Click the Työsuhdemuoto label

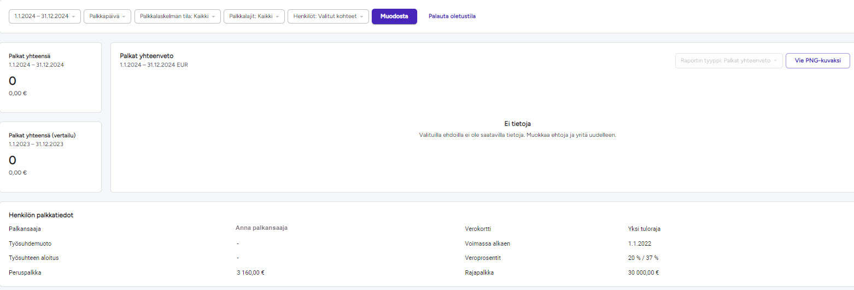click(30, 243)
